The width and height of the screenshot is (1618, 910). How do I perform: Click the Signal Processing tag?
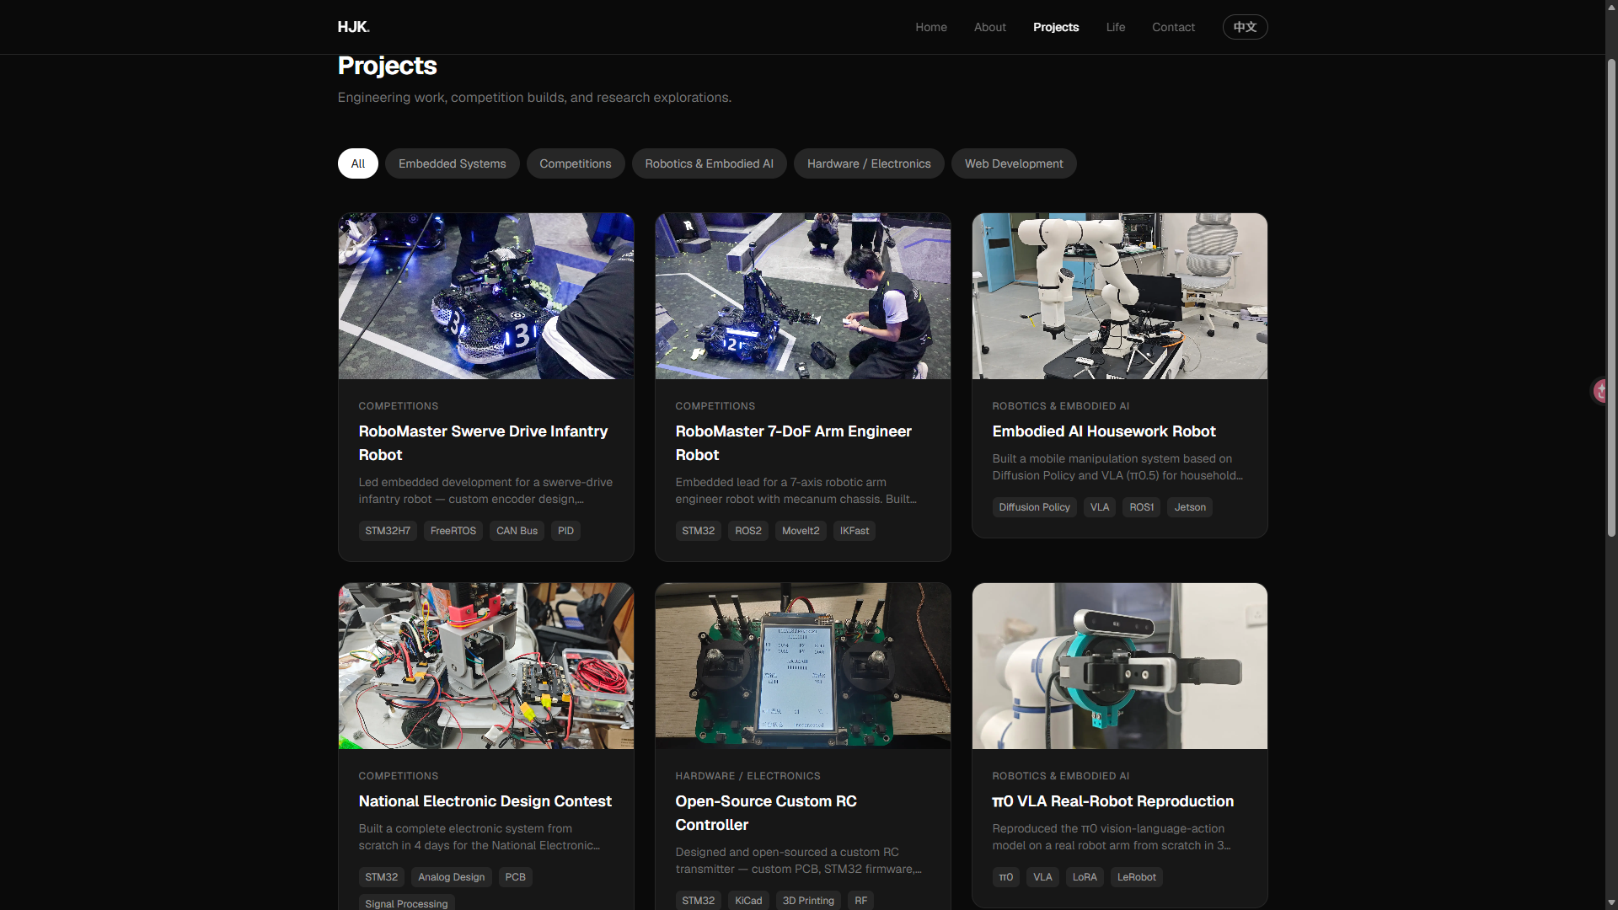[406, 903]
